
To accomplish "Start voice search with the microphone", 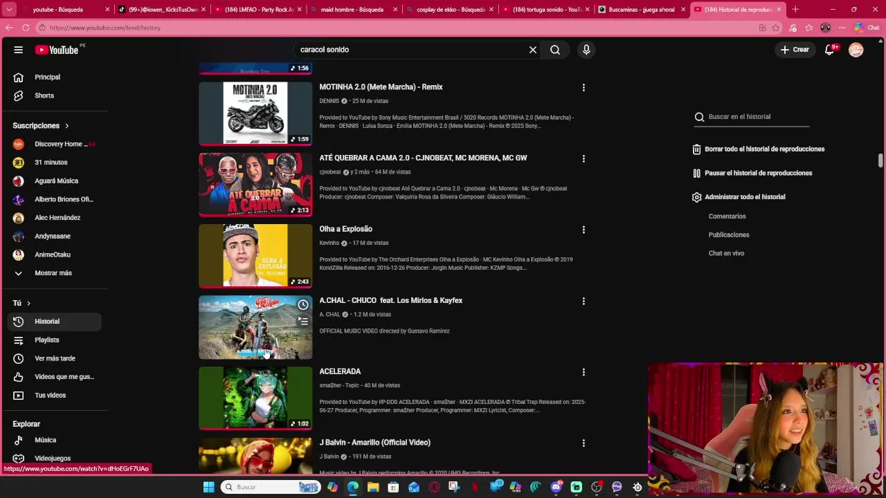I will pos(586,50).
